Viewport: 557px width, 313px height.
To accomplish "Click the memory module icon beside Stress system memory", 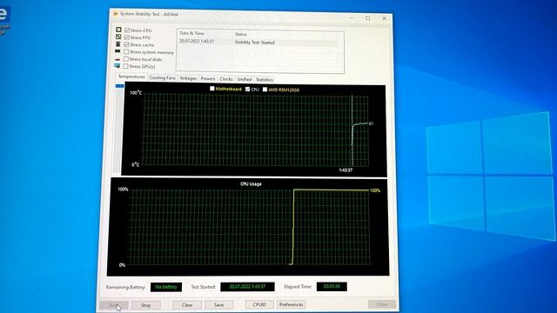I will point(118,51).
